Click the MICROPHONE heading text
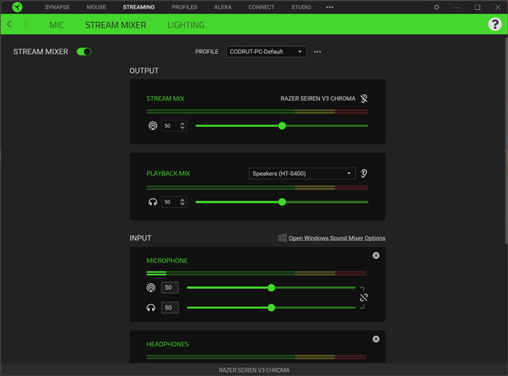 click(167, 260)
